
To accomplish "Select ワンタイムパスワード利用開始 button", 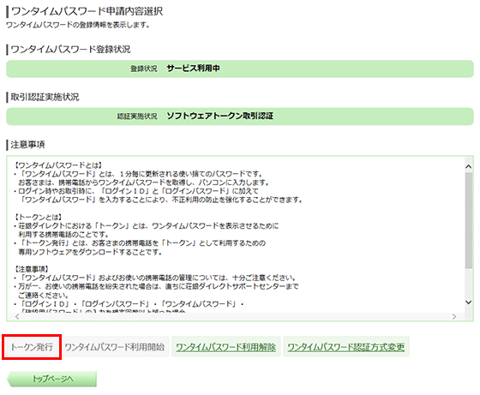I will click(115, 347).
